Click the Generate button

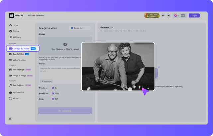click(x=65, y=111)
